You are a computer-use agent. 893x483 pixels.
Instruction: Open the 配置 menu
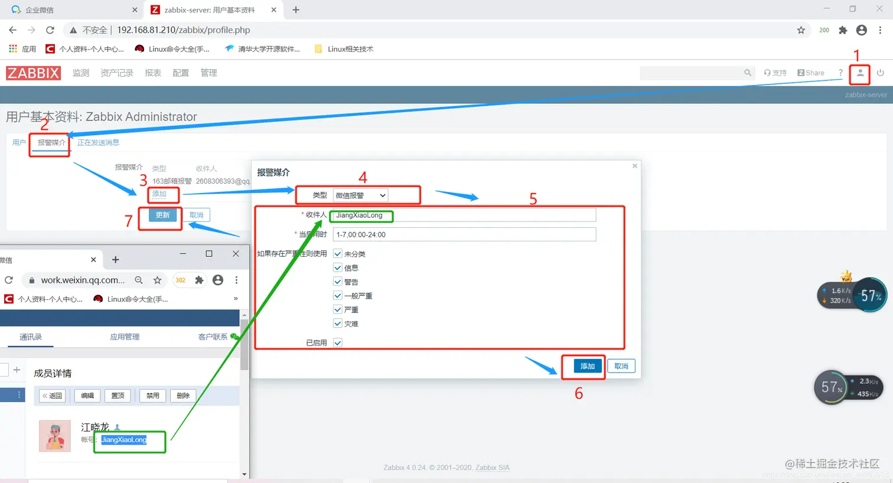[x=181, y=73]
